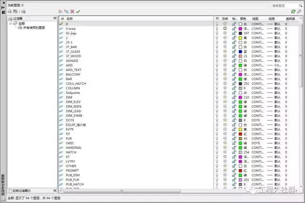The image size is (305, 203).
Task: Sort by the transparency column header
Action: 290,19
